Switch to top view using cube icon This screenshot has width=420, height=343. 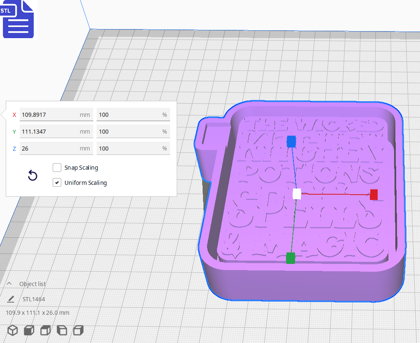click(x=45, y=330)
